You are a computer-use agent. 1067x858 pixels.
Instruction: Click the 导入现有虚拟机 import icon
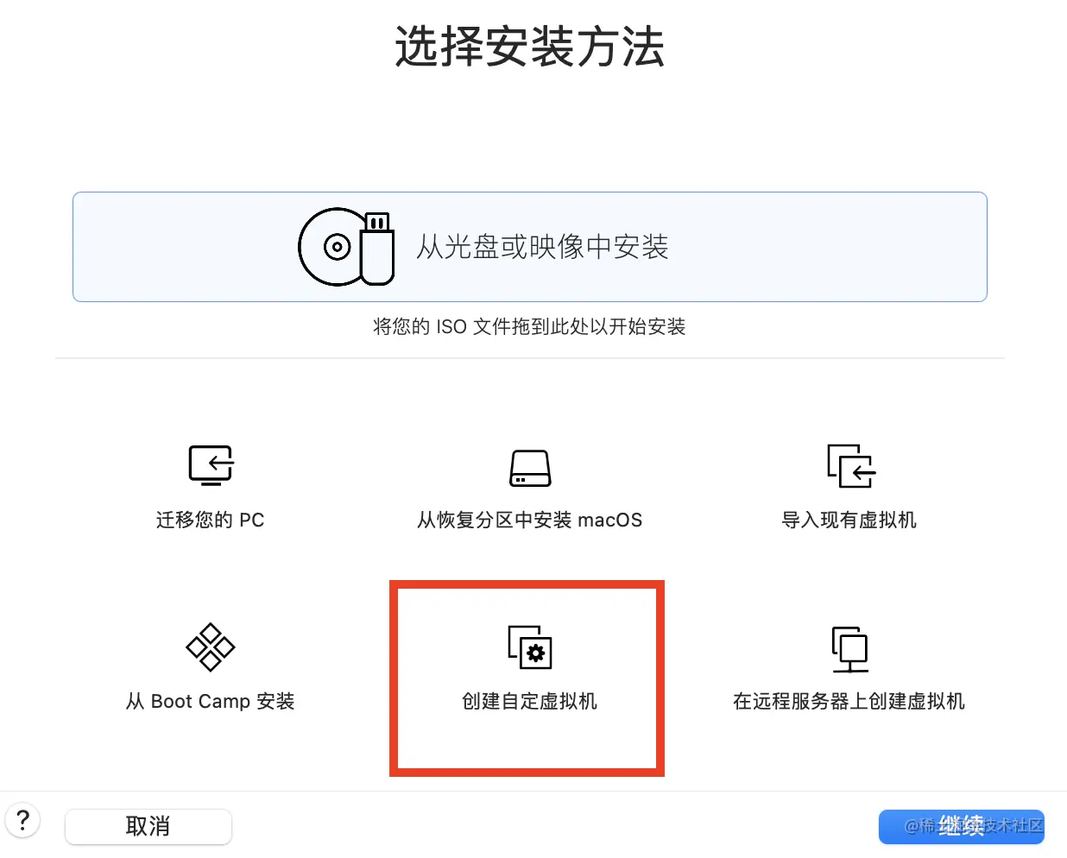(x=851, y=466)
